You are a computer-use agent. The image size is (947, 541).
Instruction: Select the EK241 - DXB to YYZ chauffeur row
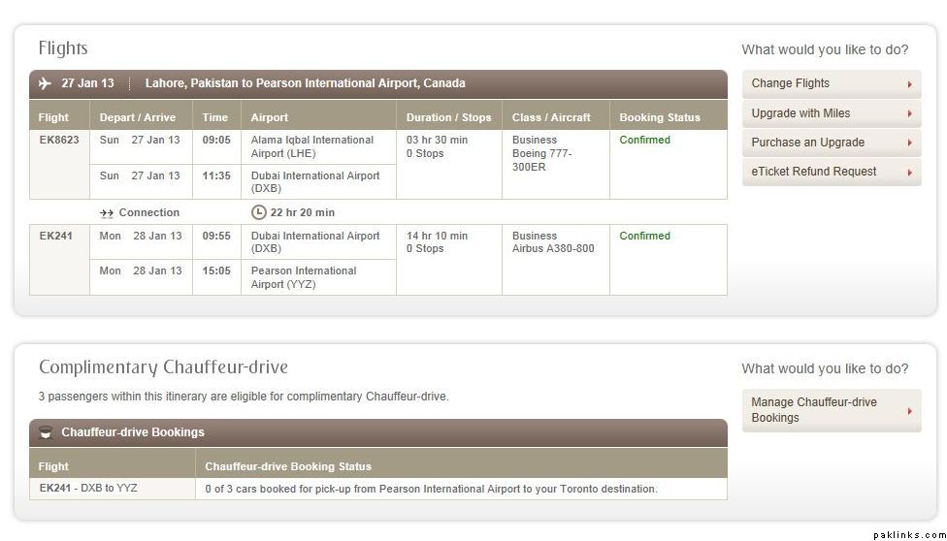[88, 489]
